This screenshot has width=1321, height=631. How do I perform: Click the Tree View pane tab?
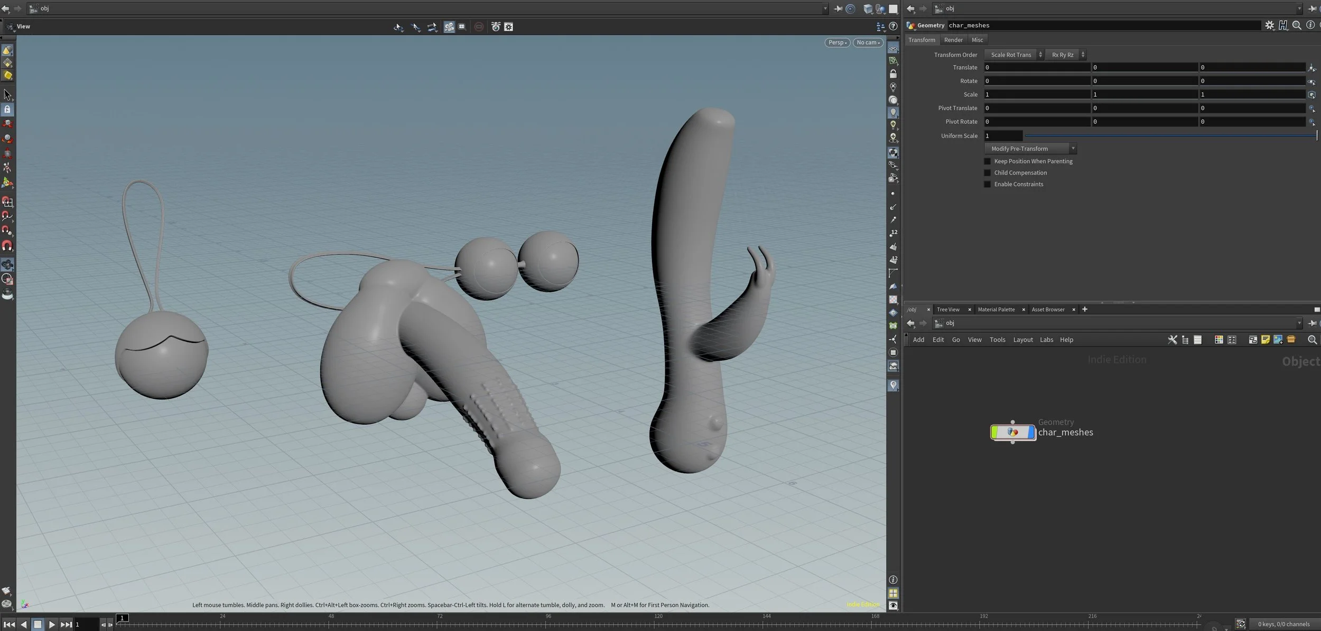click(x=948, y=310)
